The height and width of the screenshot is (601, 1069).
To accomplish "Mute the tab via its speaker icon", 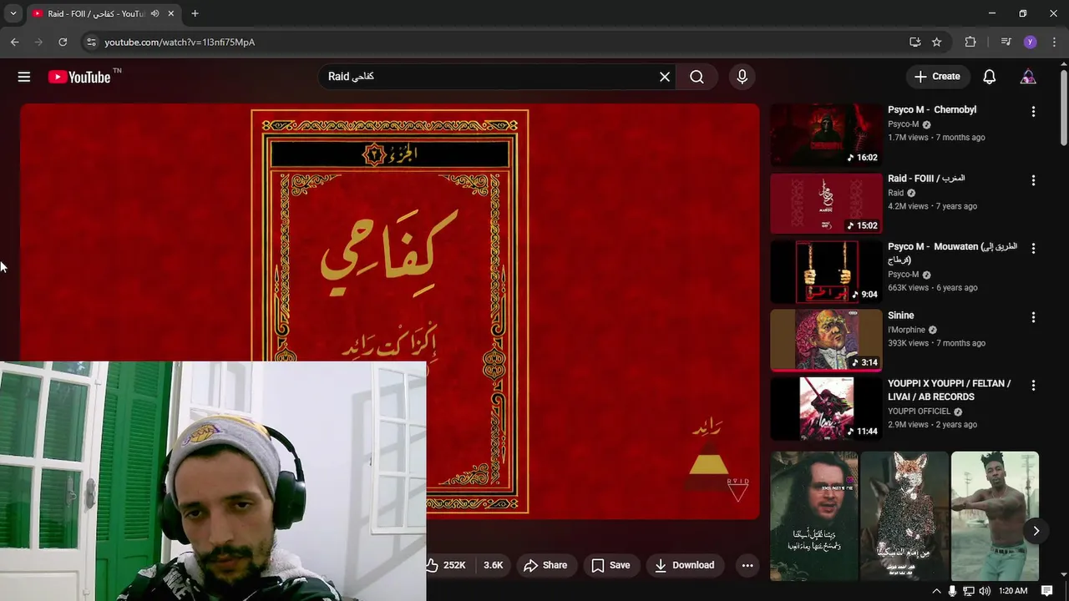I will (155, 13).
